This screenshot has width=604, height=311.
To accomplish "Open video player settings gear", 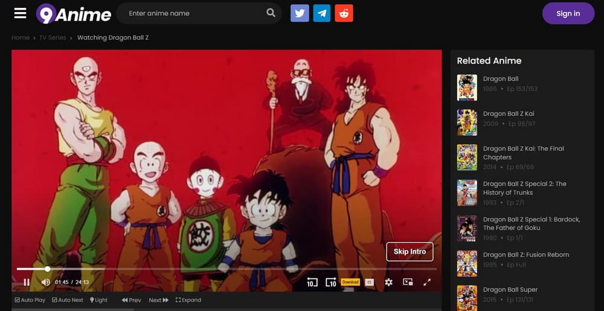I will click(x=388, y=282).
